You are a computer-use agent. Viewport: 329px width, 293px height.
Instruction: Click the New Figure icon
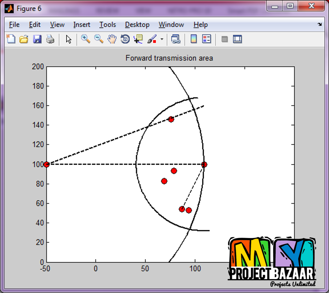[11, 39]
